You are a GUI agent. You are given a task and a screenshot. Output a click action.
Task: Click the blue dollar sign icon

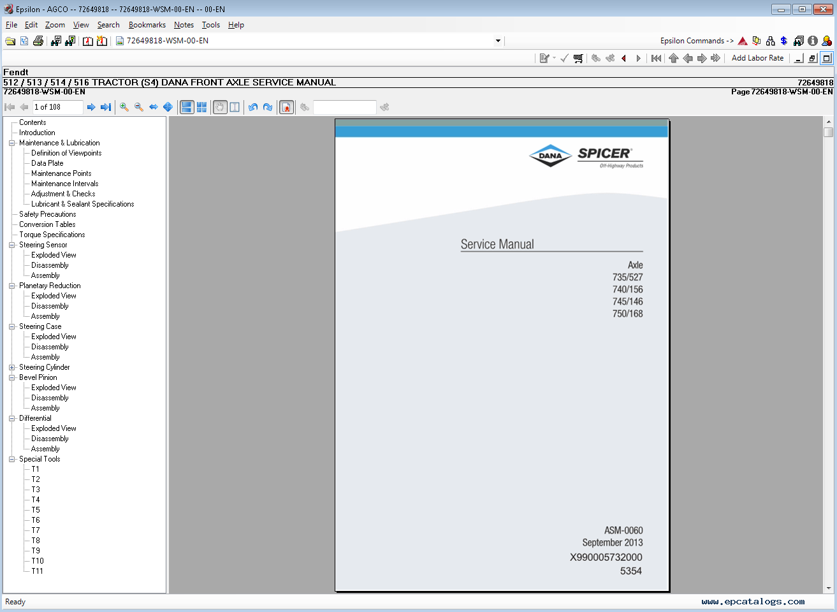tap(784, 41)
